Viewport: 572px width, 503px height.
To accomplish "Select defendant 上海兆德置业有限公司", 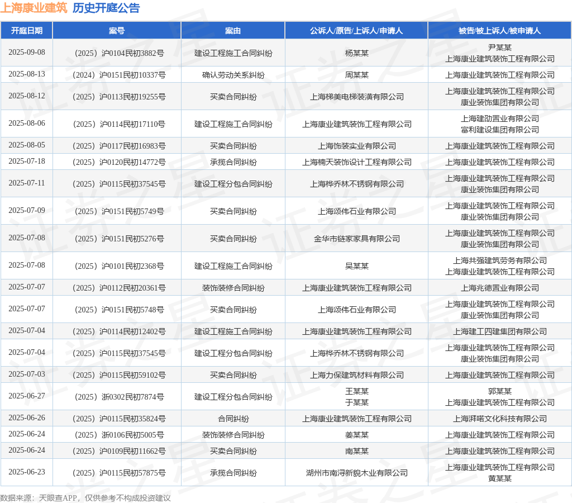I will click(500, 288).
